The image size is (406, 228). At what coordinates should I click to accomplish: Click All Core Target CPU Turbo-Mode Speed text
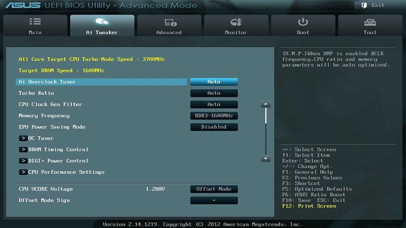click(x=92, y=59)
